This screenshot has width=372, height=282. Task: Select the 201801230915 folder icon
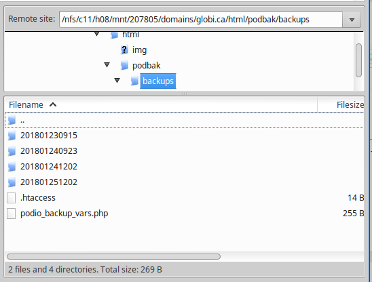click(x=12, y=136)
